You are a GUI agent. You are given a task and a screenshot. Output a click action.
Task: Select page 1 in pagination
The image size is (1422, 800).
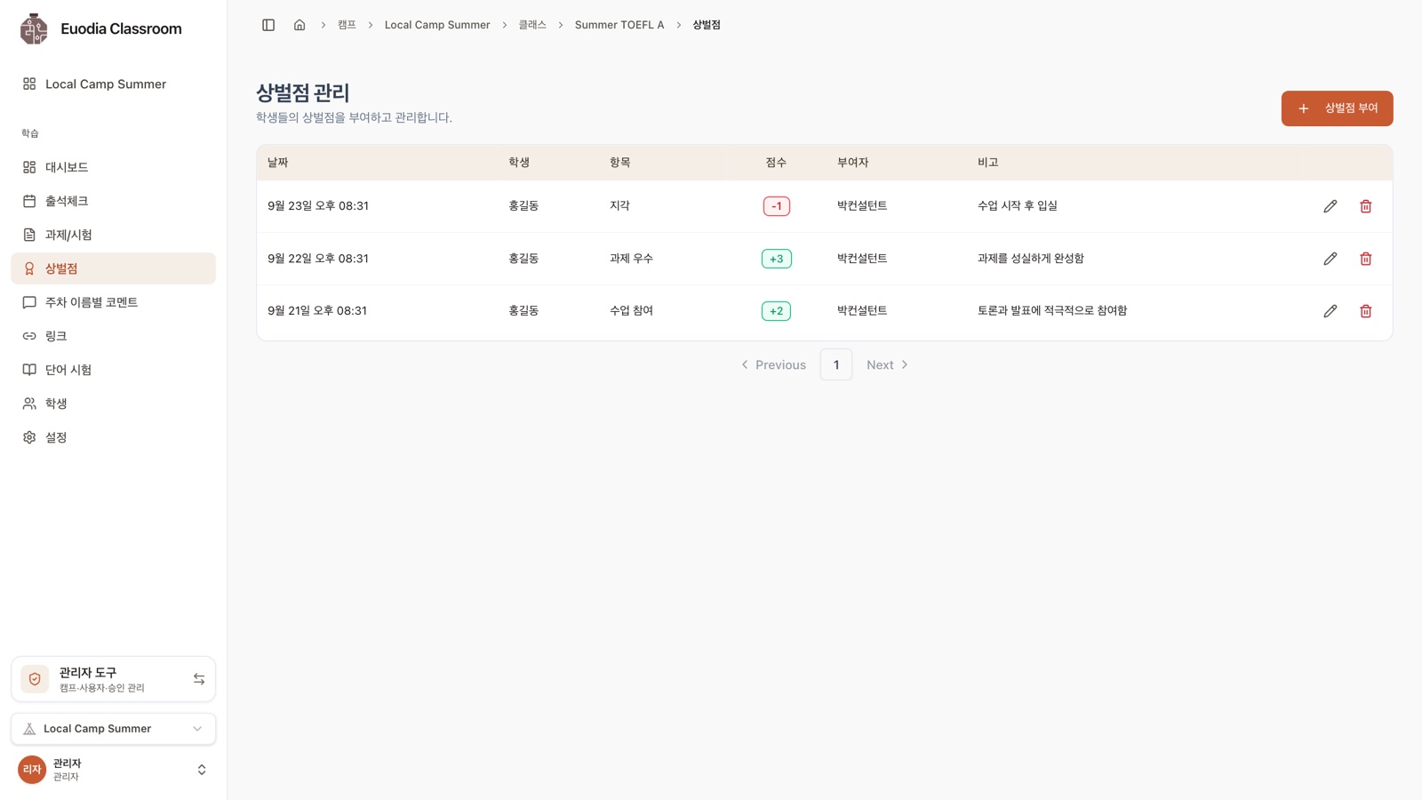pyautogui.click(x=836, y=364)
